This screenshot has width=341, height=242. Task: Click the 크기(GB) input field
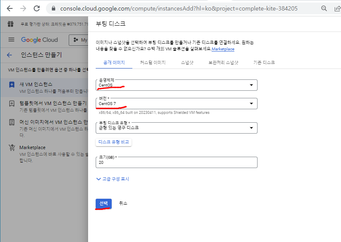pyautogui.click(x=176, y=162)
